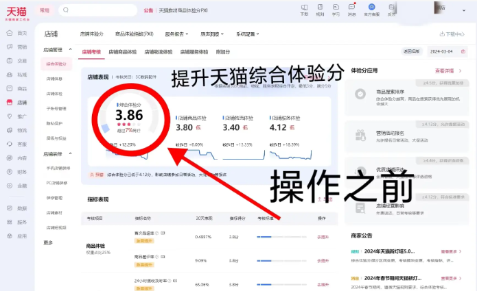Open the 推广 promotion icon in sidebar
This screenshot has height=291, width=477.
(x=10, y=116)
